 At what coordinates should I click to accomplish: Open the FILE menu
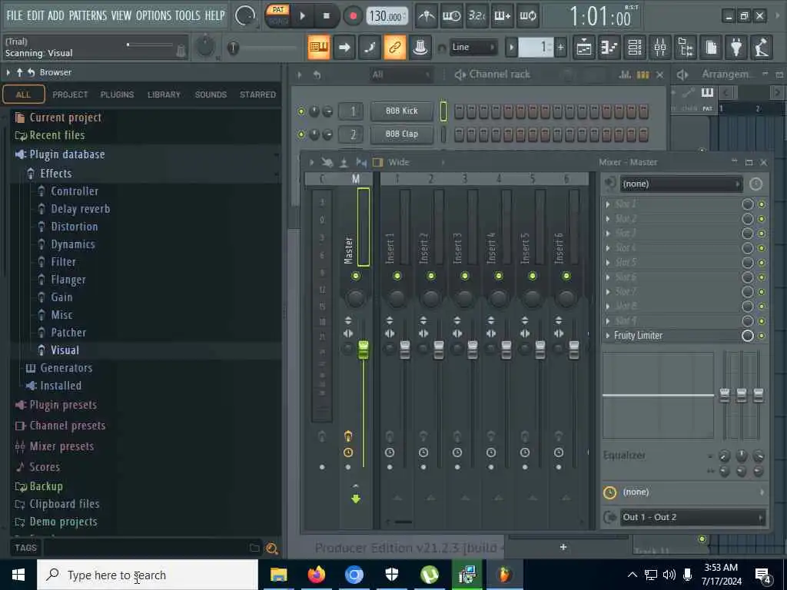click(15, 15)
